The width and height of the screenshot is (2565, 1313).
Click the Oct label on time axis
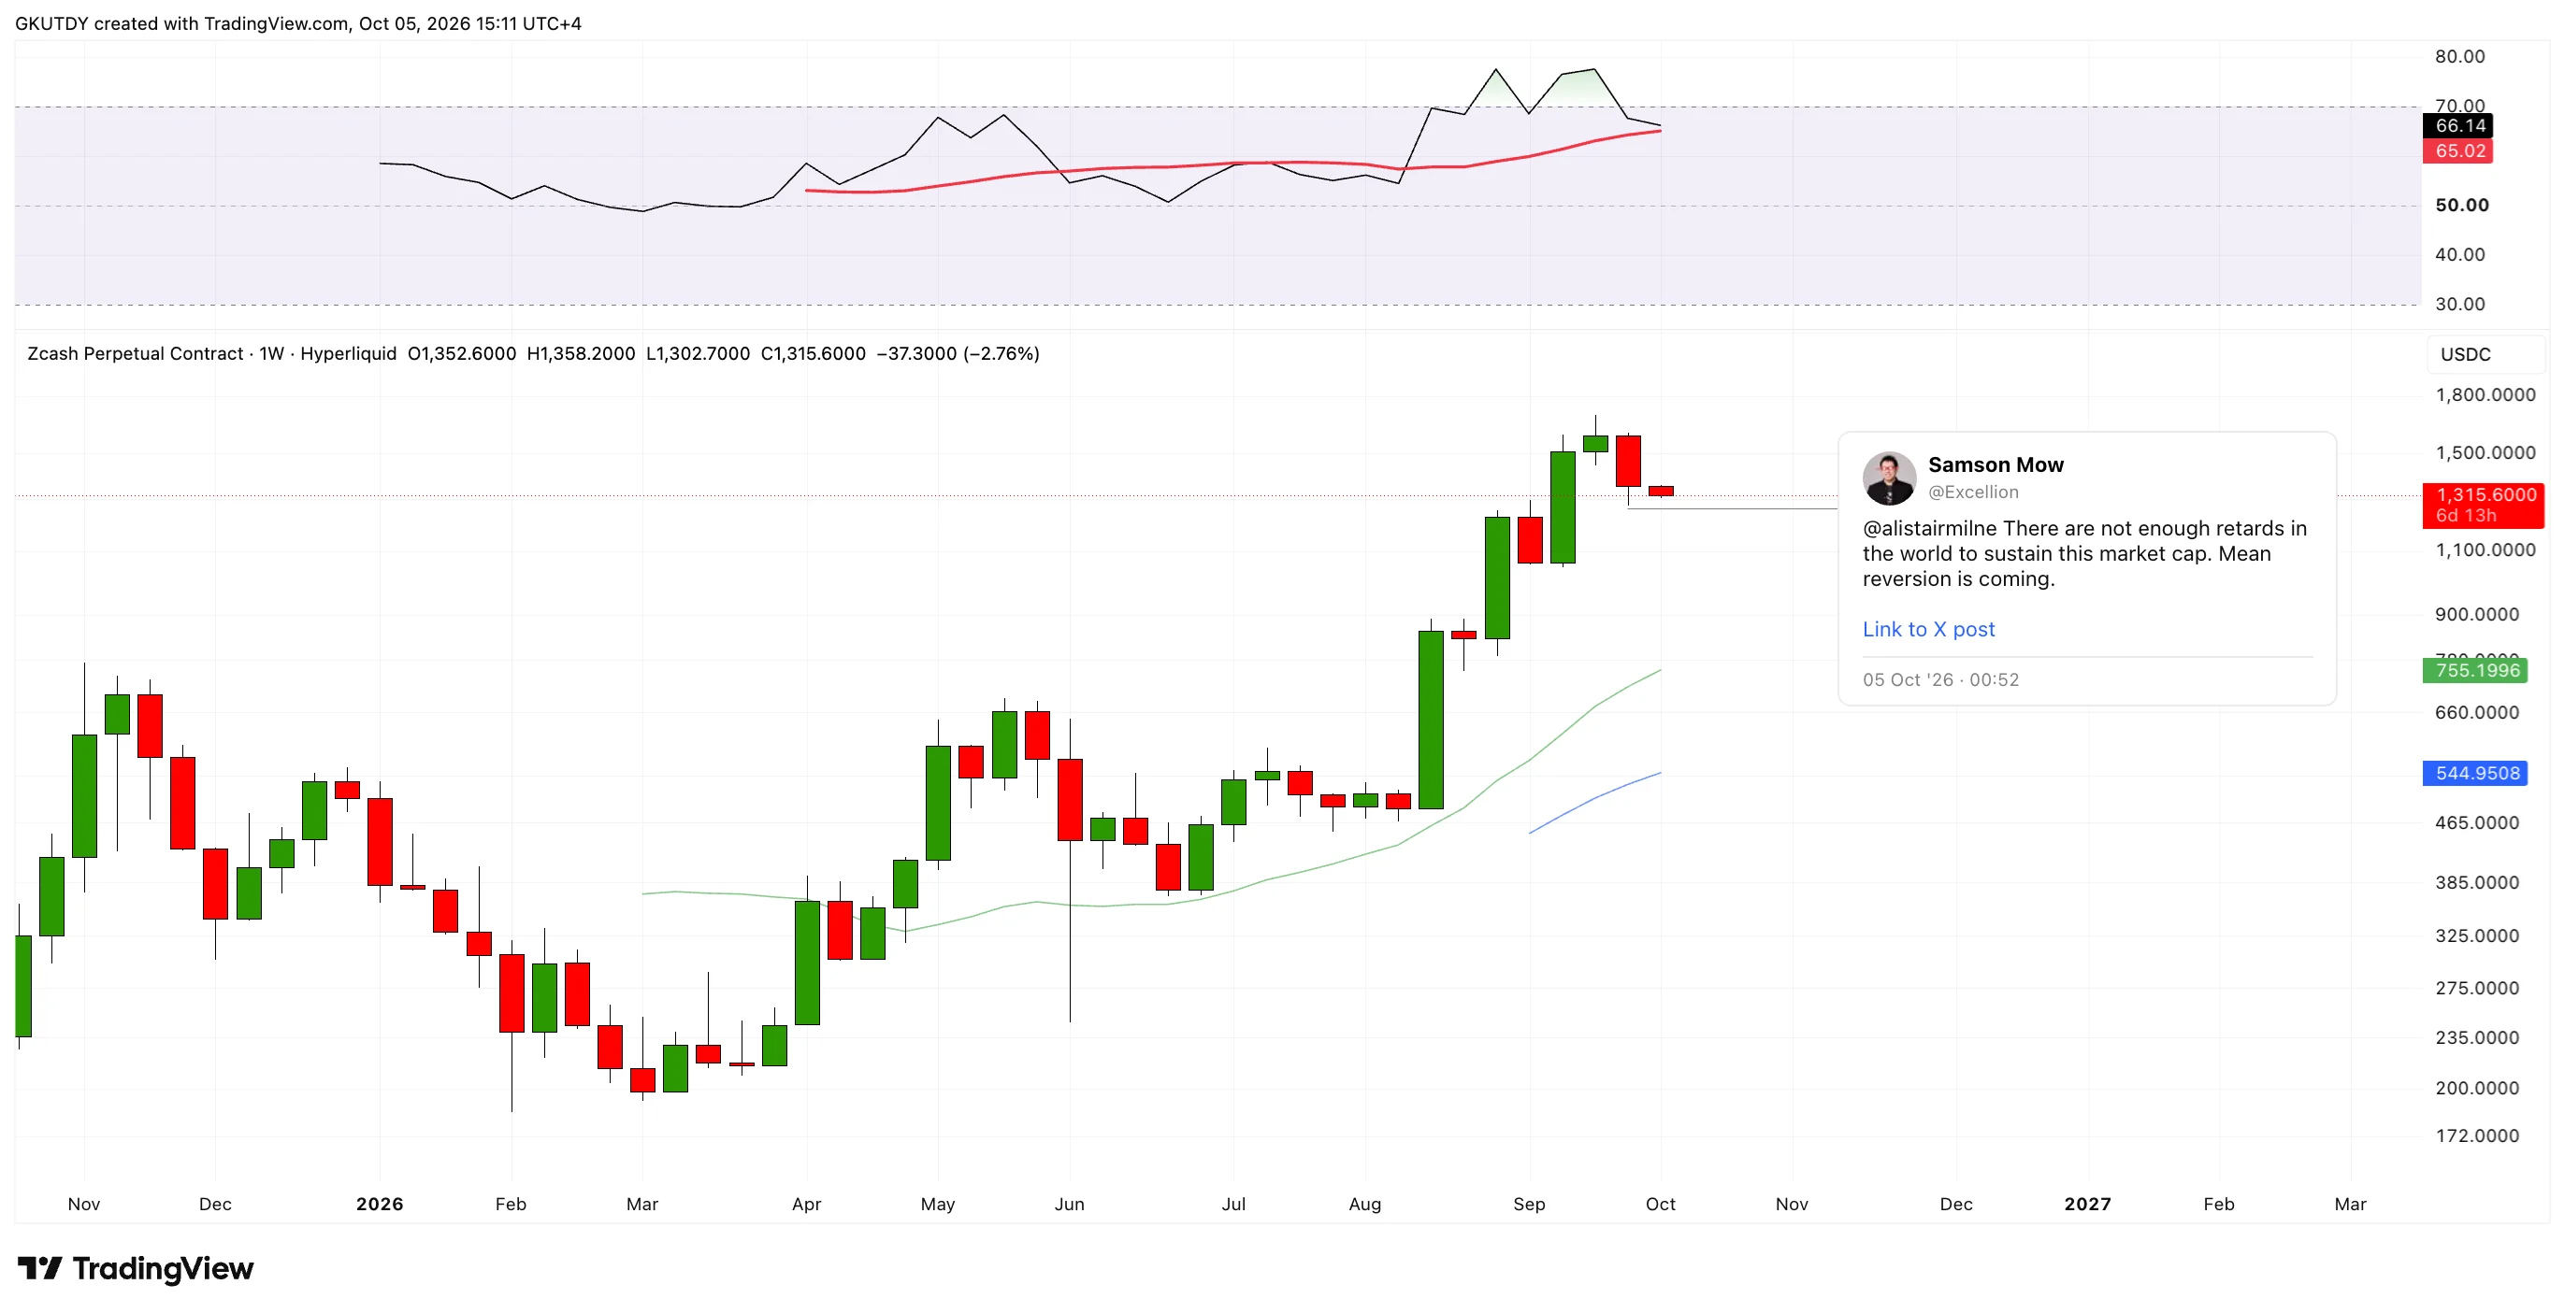pos(1660,1204)
